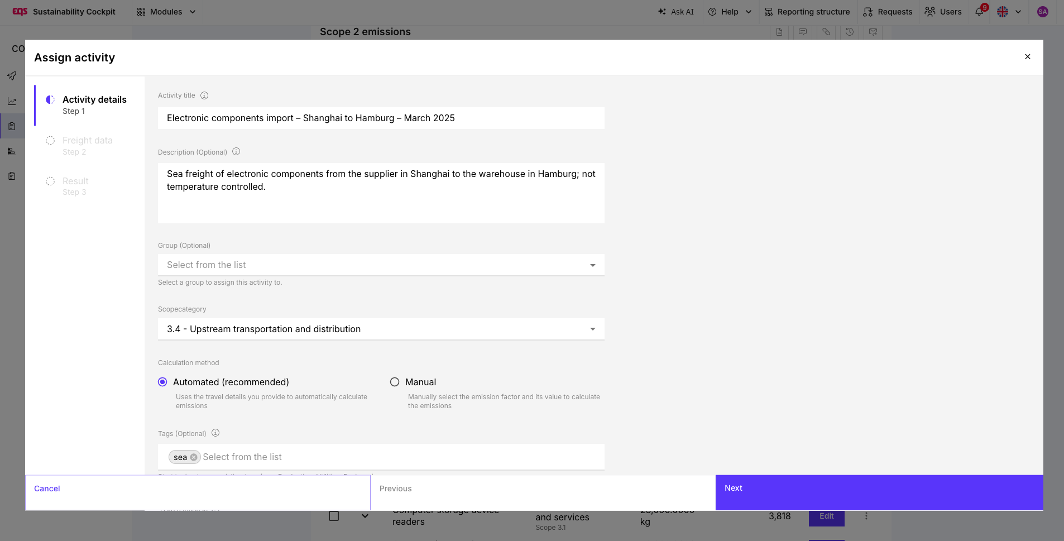The image size is (1064, 541).
Task: Expand the Modules menu
Action: tap(166, 12)
